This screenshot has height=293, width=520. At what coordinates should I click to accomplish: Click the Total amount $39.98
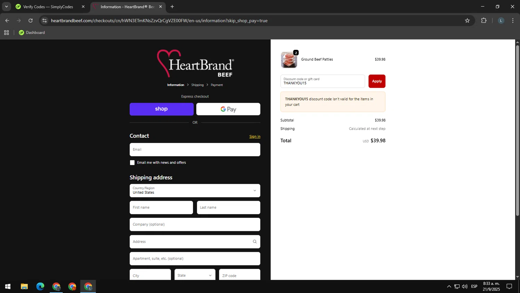point(378,141)
